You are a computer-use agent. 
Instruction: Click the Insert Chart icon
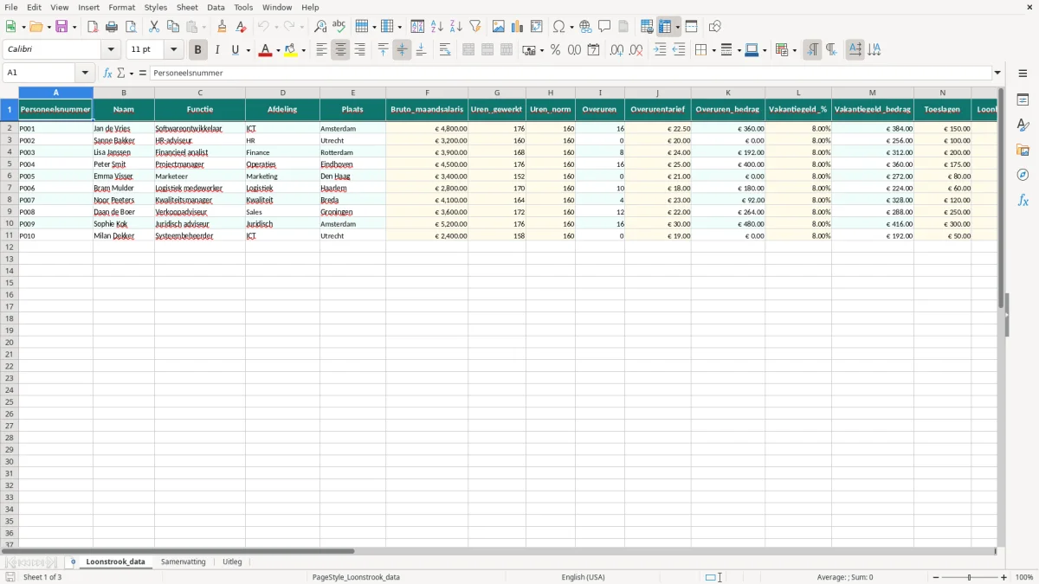[x=518, y=27]
